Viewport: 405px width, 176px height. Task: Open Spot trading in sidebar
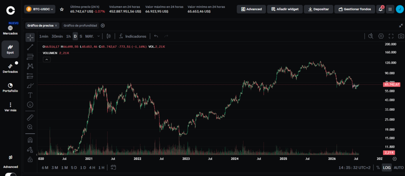tap(10, 49)
